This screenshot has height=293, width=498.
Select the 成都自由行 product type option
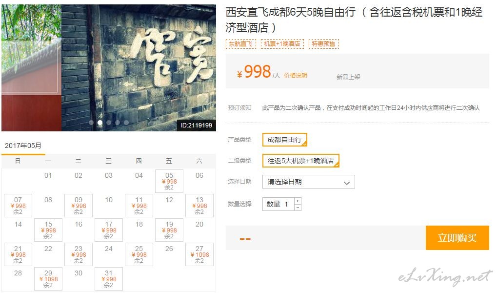pos(284,140)
